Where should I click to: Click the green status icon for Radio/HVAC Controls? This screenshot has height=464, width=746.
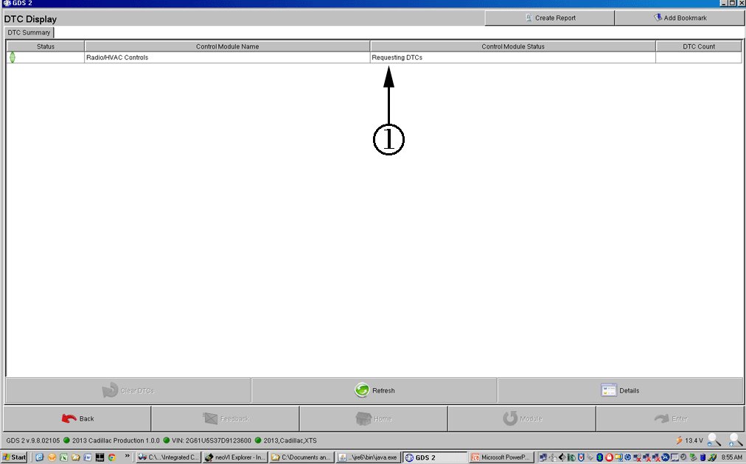point(13,57)
